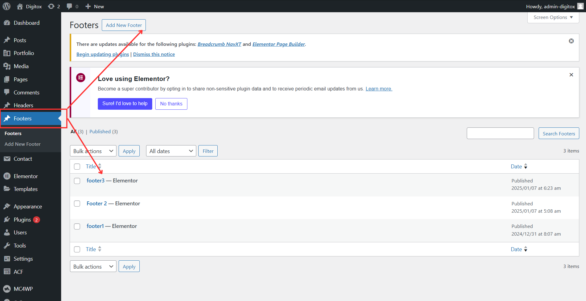Click the Elementor logo in notice
Image resolution: width=586 pixels, height=301 pixels.
pos(81,78)
